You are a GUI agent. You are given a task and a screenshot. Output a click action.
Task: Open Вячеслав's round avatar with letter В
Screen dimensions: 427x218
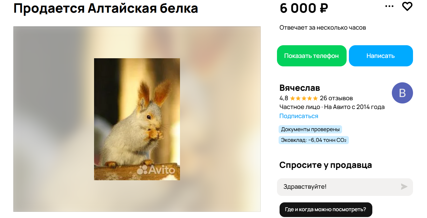[x=402, y=93]
